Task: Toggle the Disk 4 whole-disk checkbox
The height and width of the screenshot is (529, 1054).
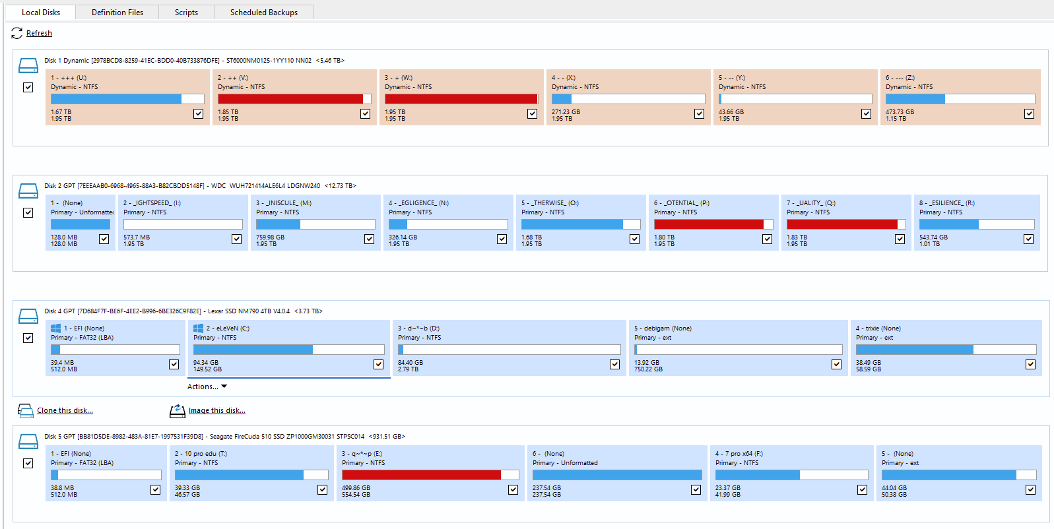Action: [28, 338]
